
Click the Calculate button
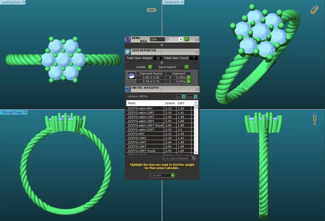coord(162,175)
